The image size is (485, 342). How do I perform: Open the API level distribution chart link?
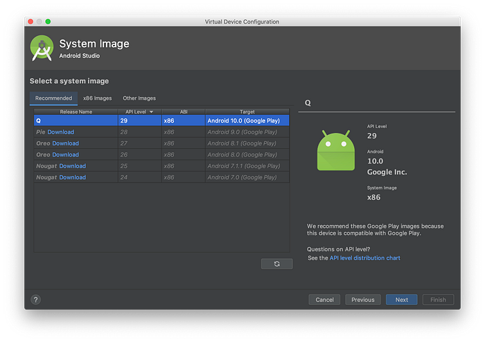pyautogui.click(x=365, y=258)
